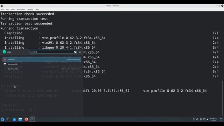Expand hidden system tray icons
This screenshot has height=126, width=224.
[x=208, y=119]
